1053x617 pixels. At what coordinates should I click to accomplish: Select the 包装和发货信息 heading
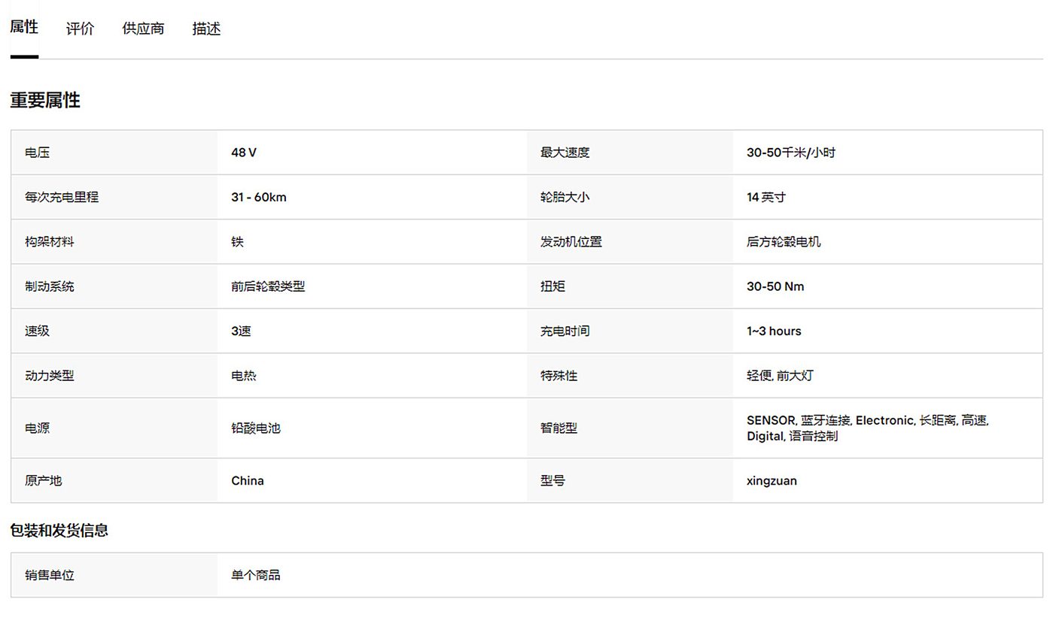[x=59, y=531]
